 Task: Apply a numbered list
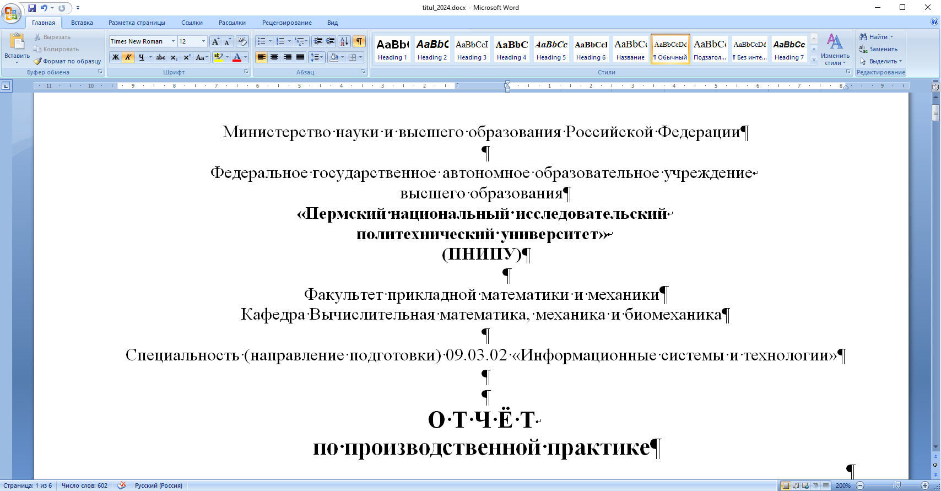click(x=280, y=41)
